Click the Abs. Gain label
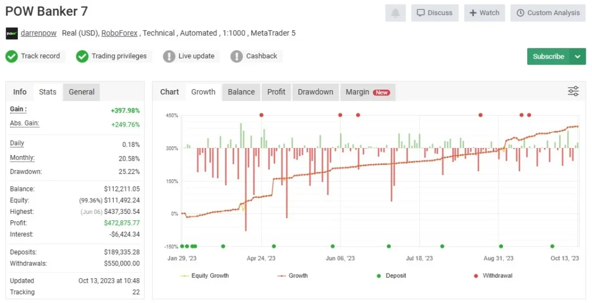 coord(24,123)
